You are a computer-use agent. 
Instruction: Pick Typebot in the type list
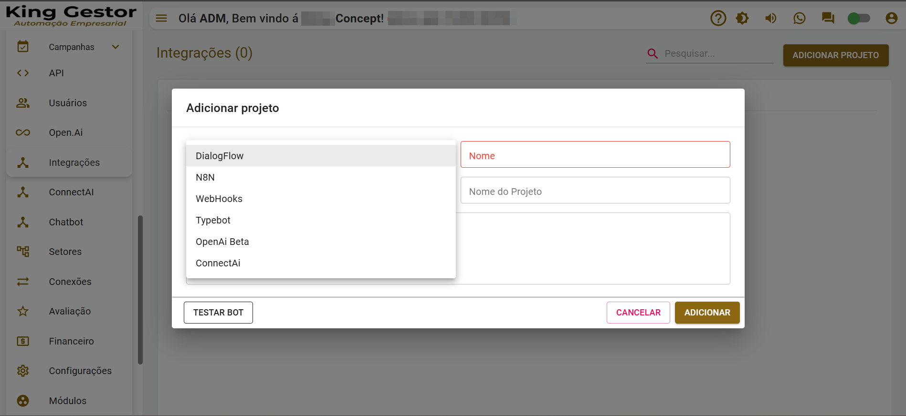click(213, 220)
